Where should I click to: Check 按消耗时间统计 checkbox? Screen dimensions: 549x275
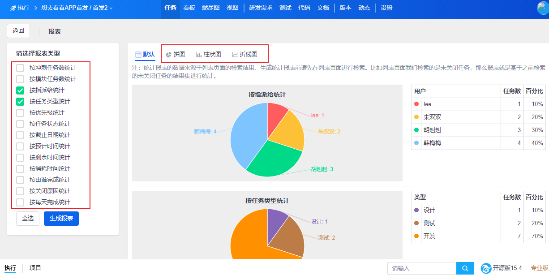pyautogui.click(x=20, y=169)
